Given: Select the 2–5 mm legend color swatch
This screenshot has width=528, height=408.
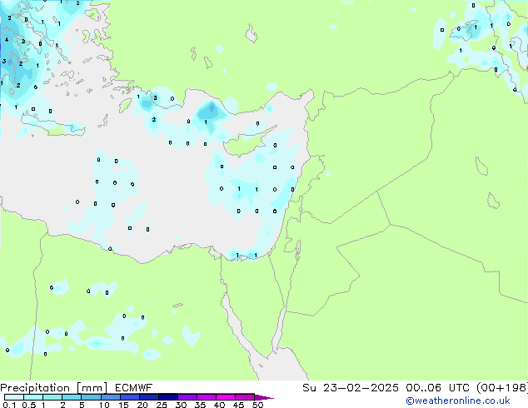Looking at the screenshot, I should point(72,397).
